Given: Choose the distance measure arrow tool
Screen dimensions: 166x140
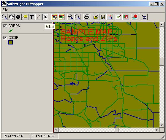Looking at the screenshot, I should [x=38, y=17].
